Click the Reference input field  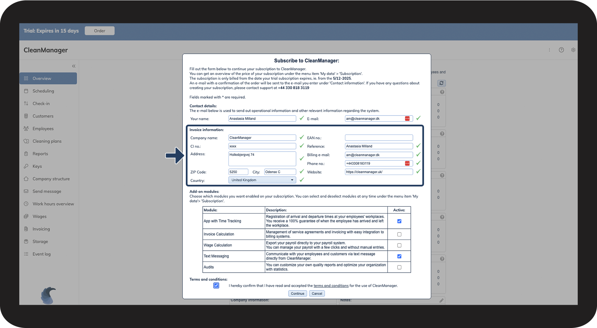click(x=379, y=146)
